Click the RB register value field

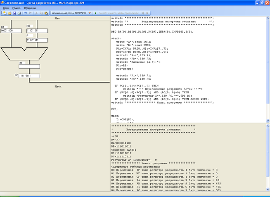[37, 31]
